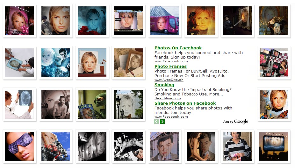This screenshot has height=168, width=295.
Task: Select the geisha doll with candles effect
Action: click(274, 21)
